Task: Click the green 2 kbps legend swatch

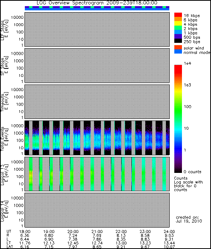Action: 178,28
